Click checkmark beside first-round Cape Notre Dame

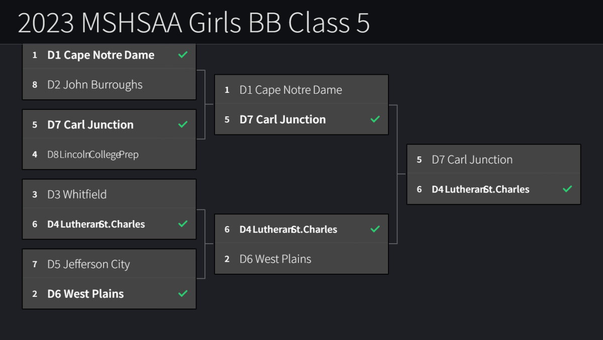pos(183,55)
